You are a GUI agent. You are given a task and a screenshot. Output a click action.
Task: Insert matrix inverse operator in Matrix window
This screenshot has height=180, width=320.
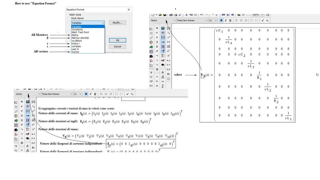coord(168,37)
